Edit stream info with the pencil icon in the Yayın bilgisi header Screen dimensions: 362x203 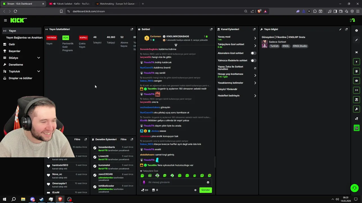click(340, 29)
